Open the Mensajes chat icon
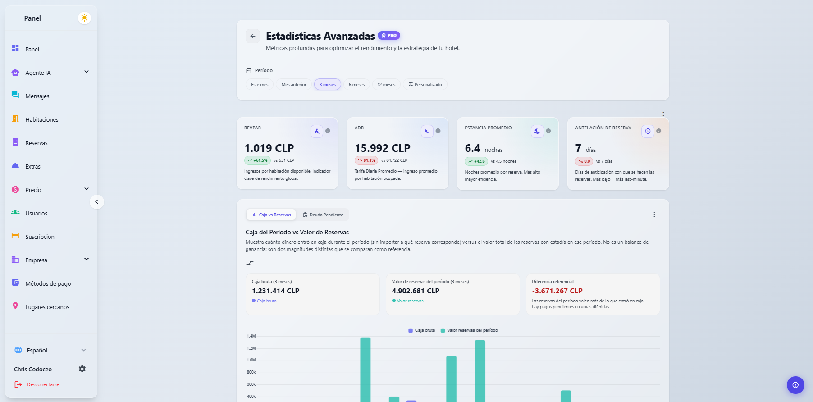The width and height of the screenshot is (813, 402). point(15,95)
